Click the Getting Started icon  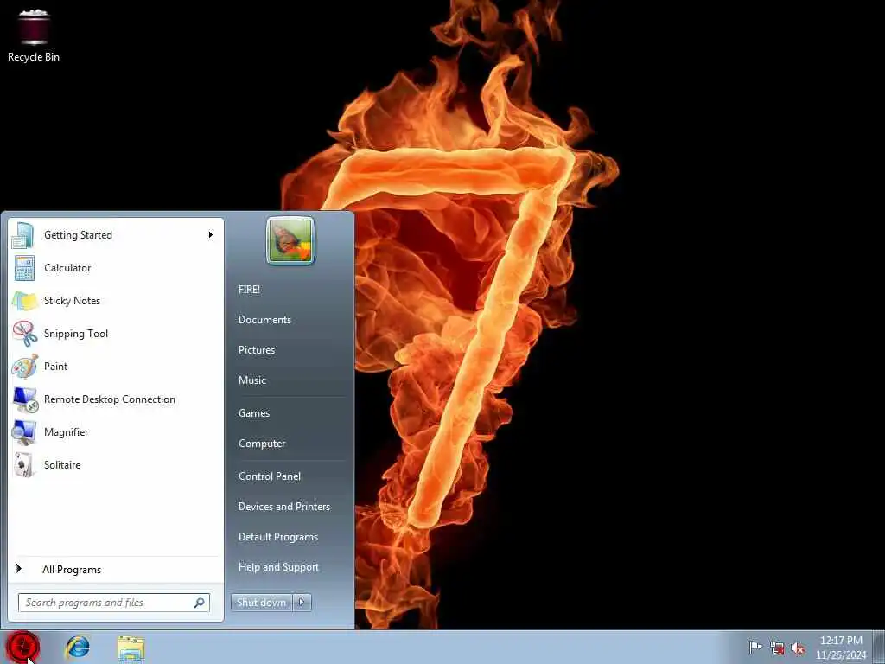(23, 235)
